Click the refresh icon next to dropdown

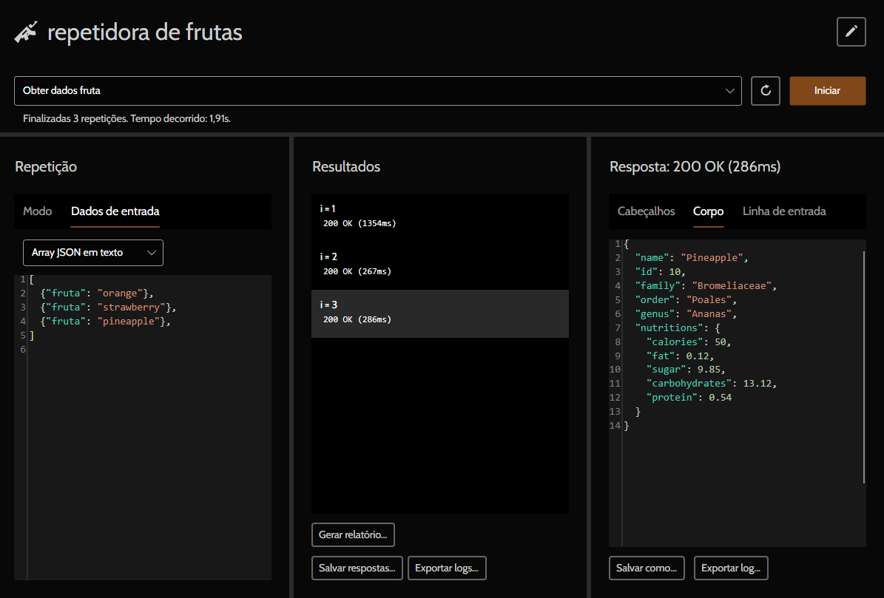(766, 91)
